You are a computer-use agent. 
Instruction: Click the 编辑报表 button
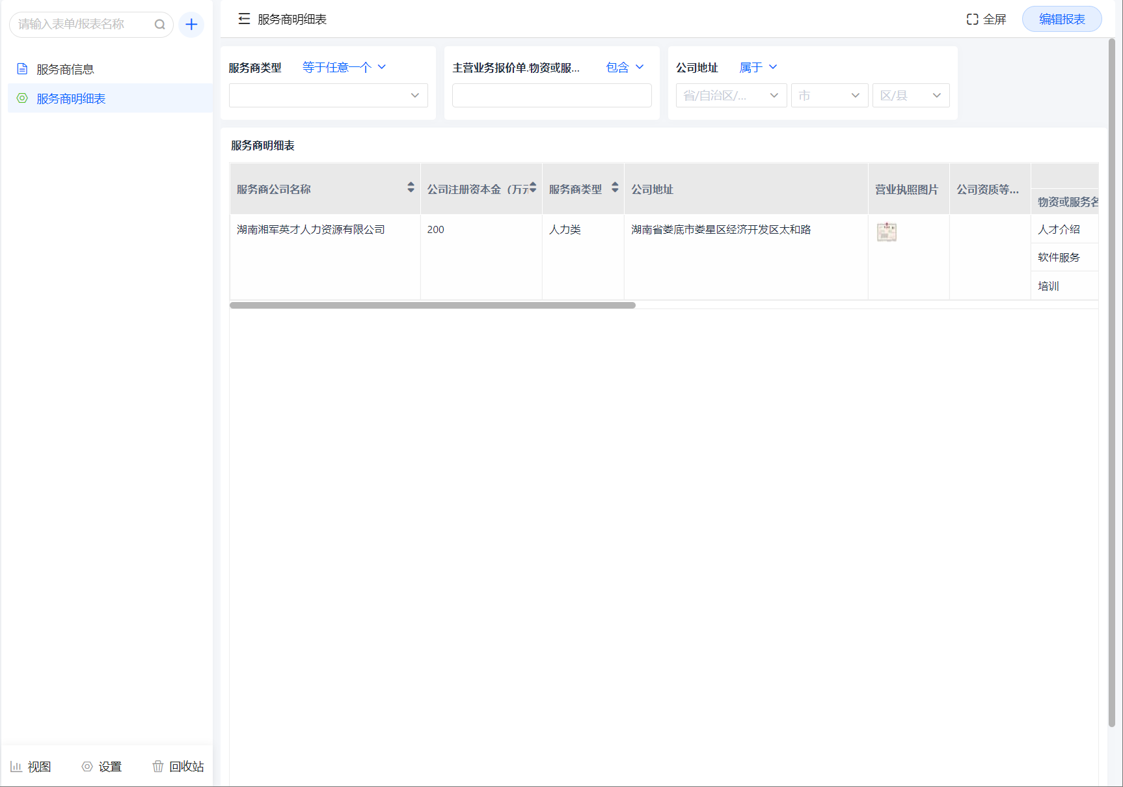[1061, 19]
